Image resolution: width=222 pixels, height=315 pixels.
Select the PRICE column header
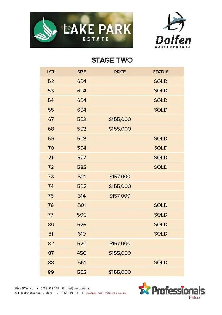pyautogui.click(x=120, y=72)
